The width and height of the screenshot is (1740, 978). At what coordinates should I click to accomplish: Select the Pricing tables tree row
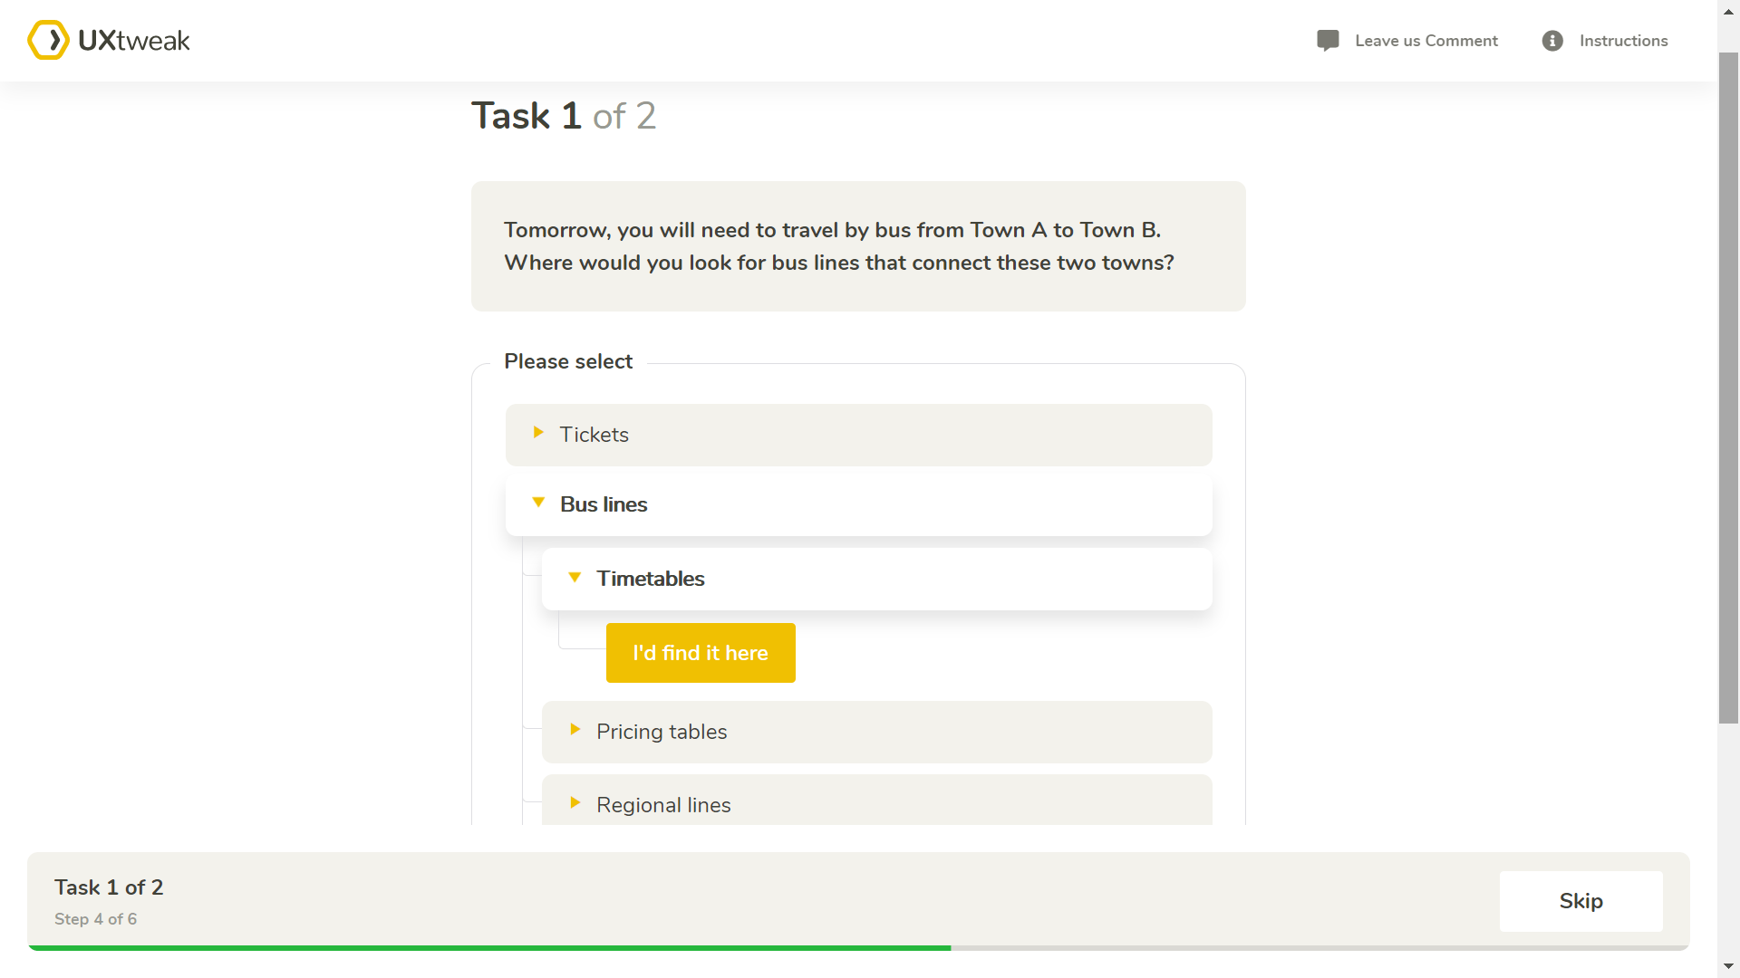point(876,732)
